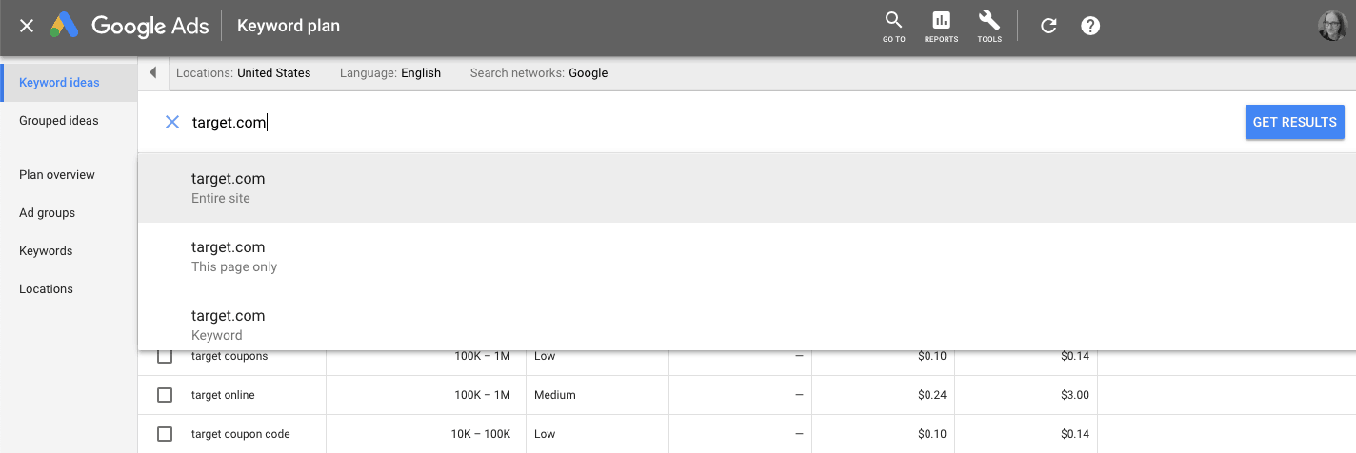Check the 'target coupon code' keyword checkbox

click(x=165, y=434)
